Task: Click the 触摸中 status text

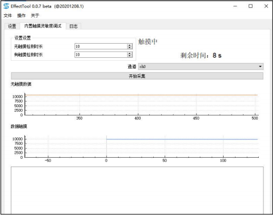Action: click(148, 41)
